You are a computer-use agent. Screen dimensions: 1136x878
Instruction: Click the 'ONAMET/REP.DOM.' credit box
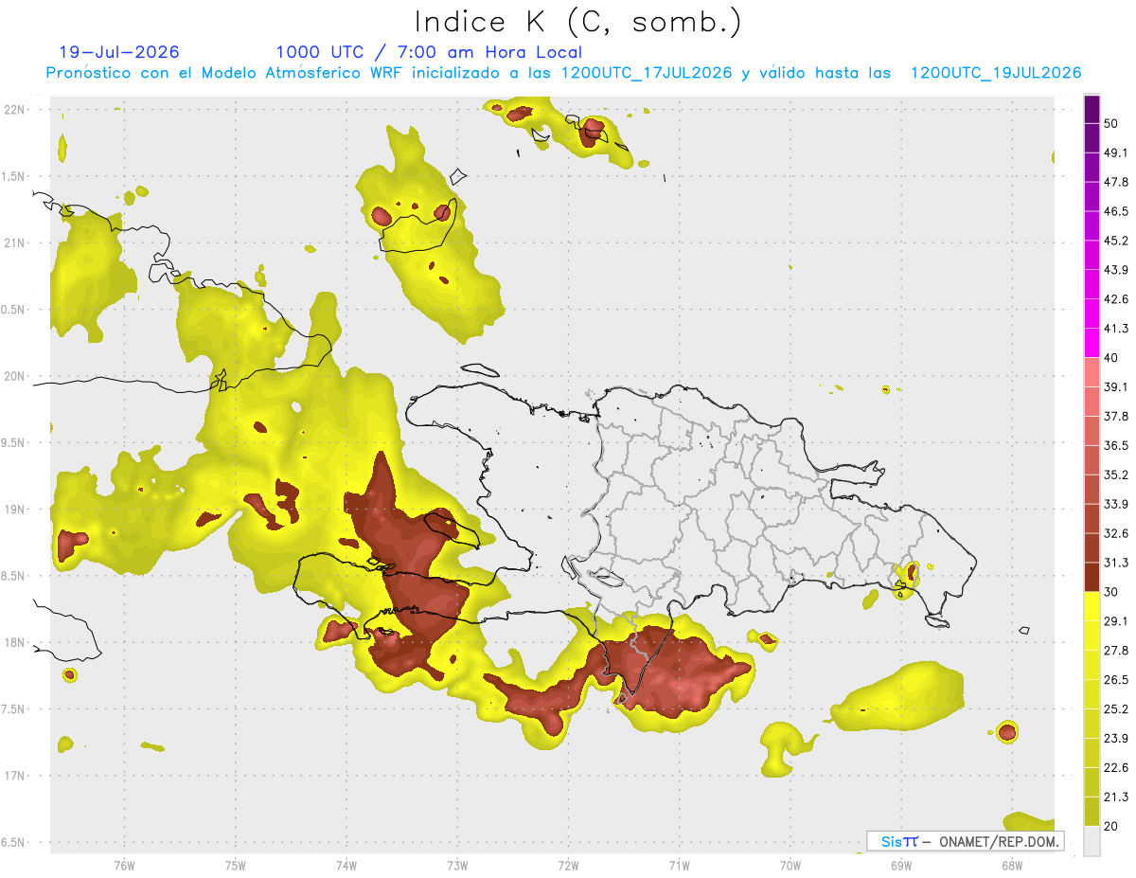tap(965, 841)
